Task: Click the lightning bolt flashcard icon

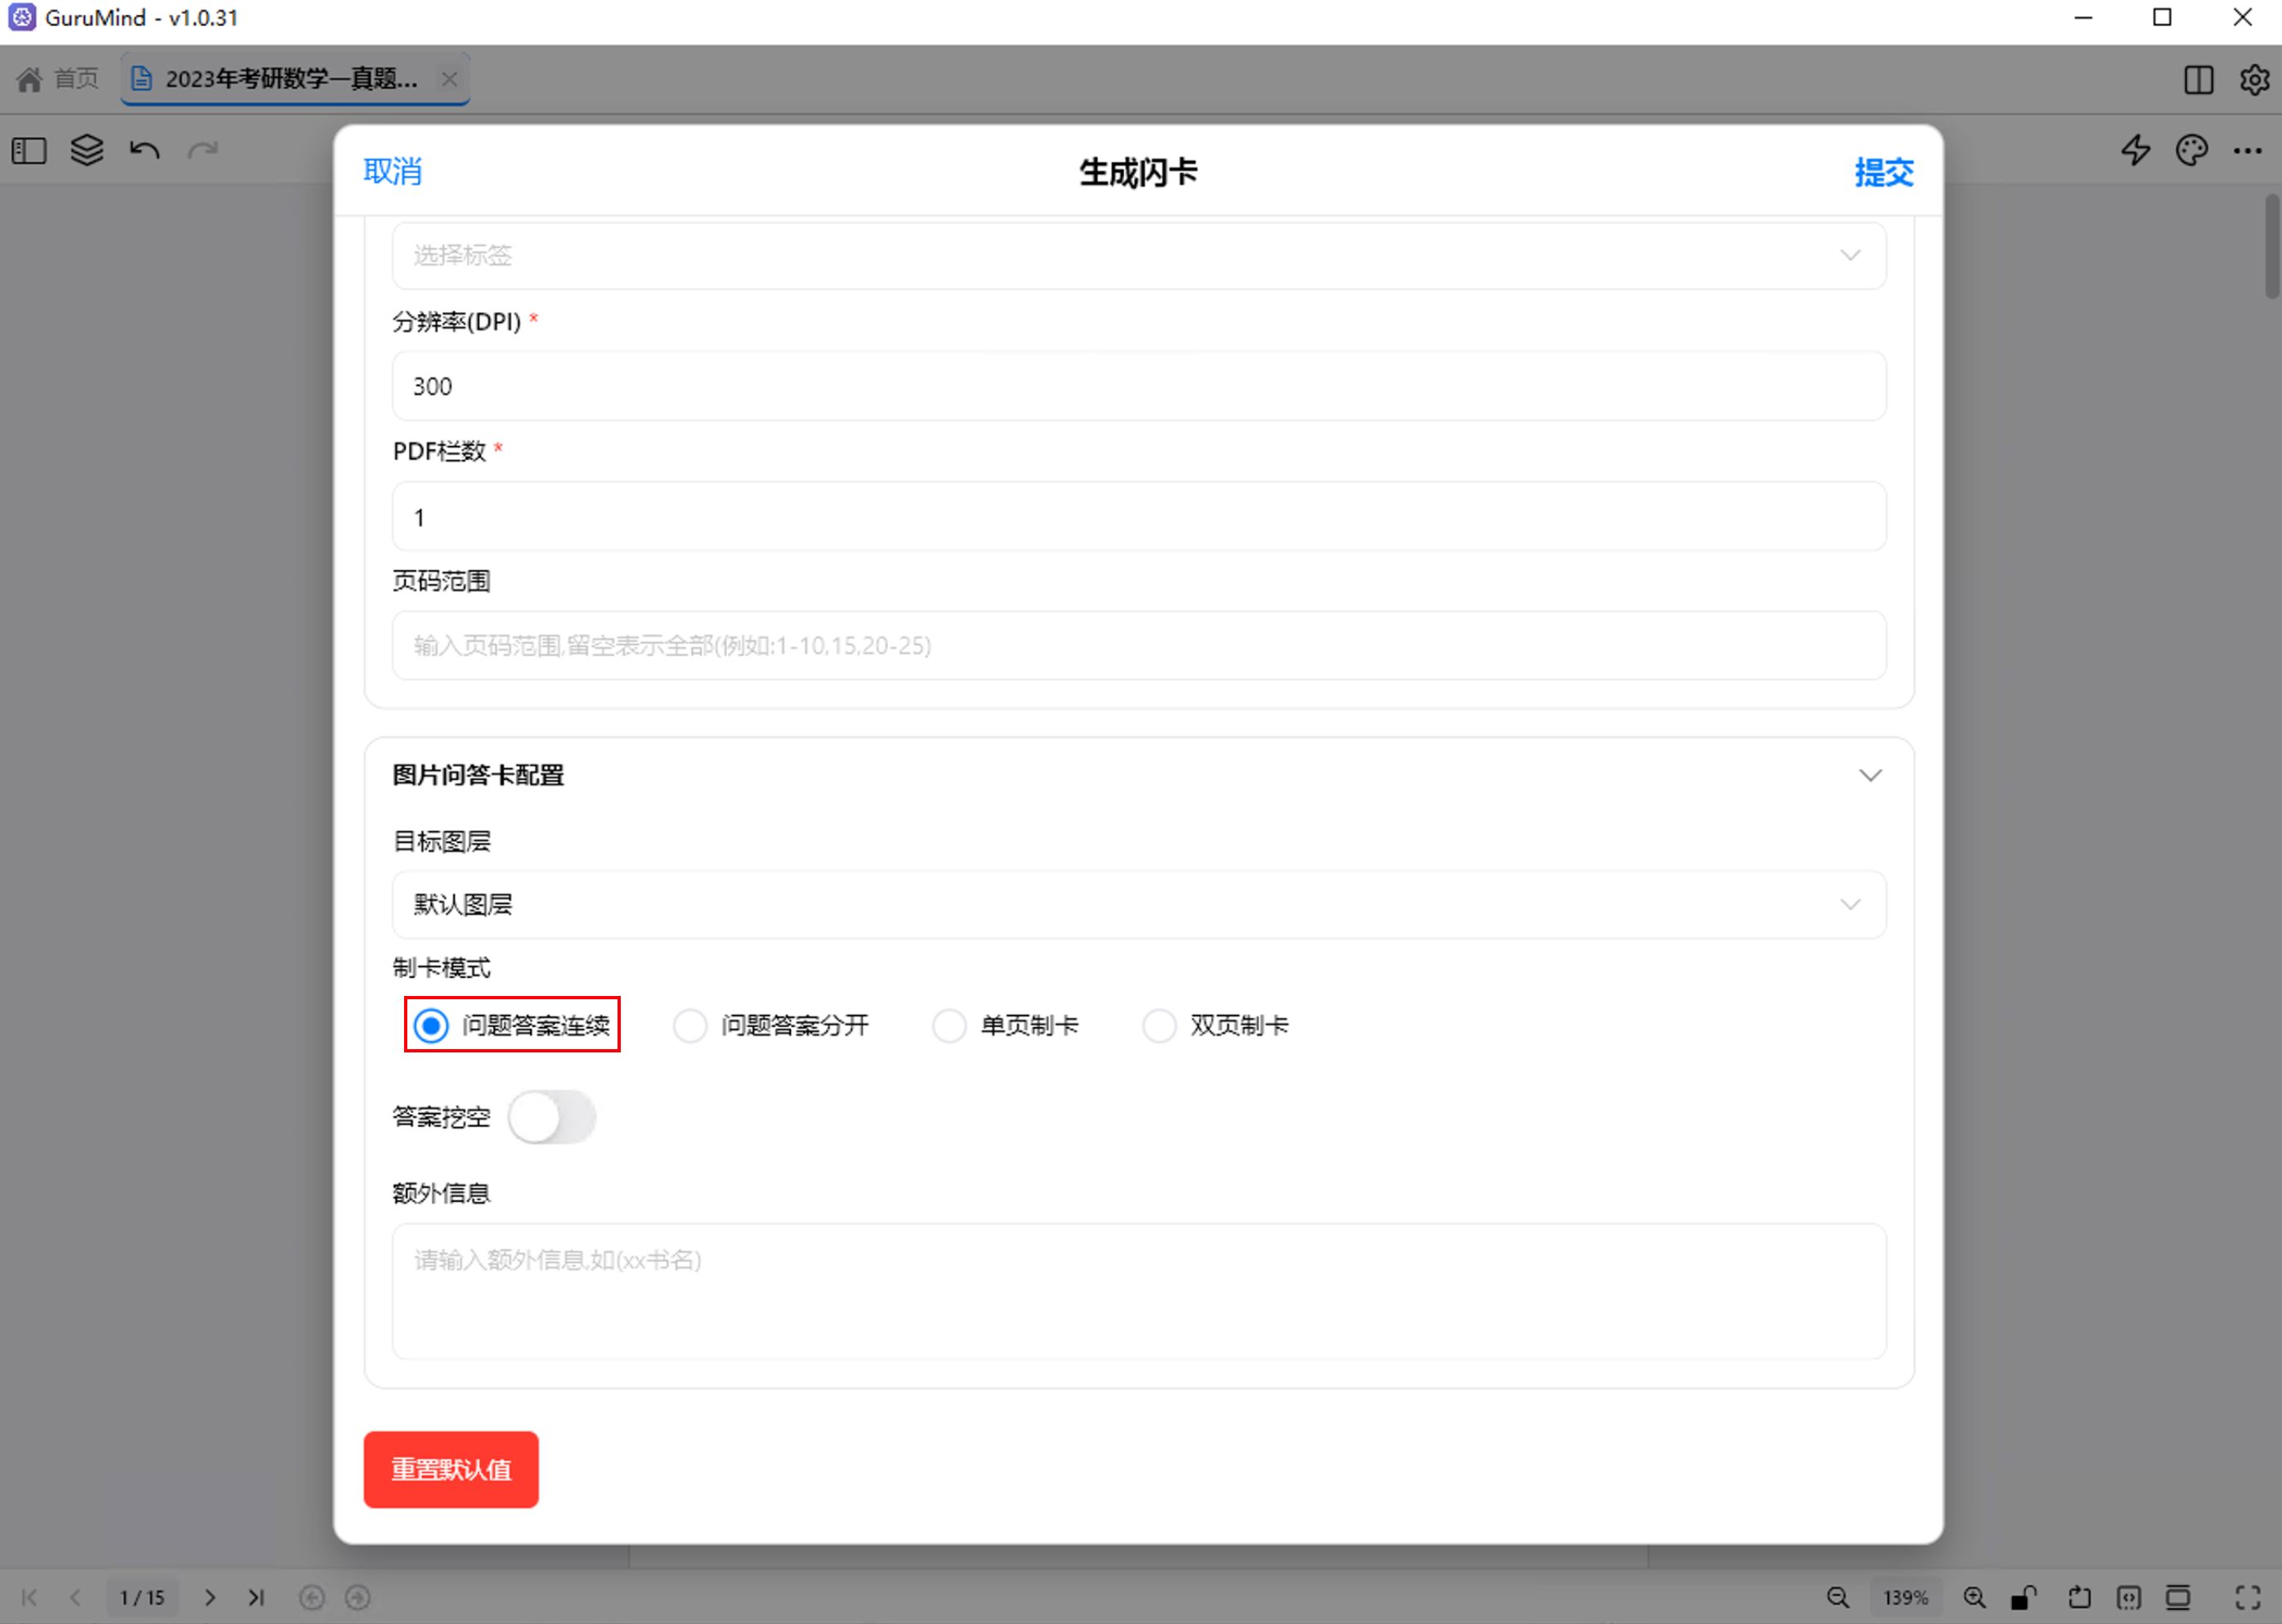Action: (2135, 151)
